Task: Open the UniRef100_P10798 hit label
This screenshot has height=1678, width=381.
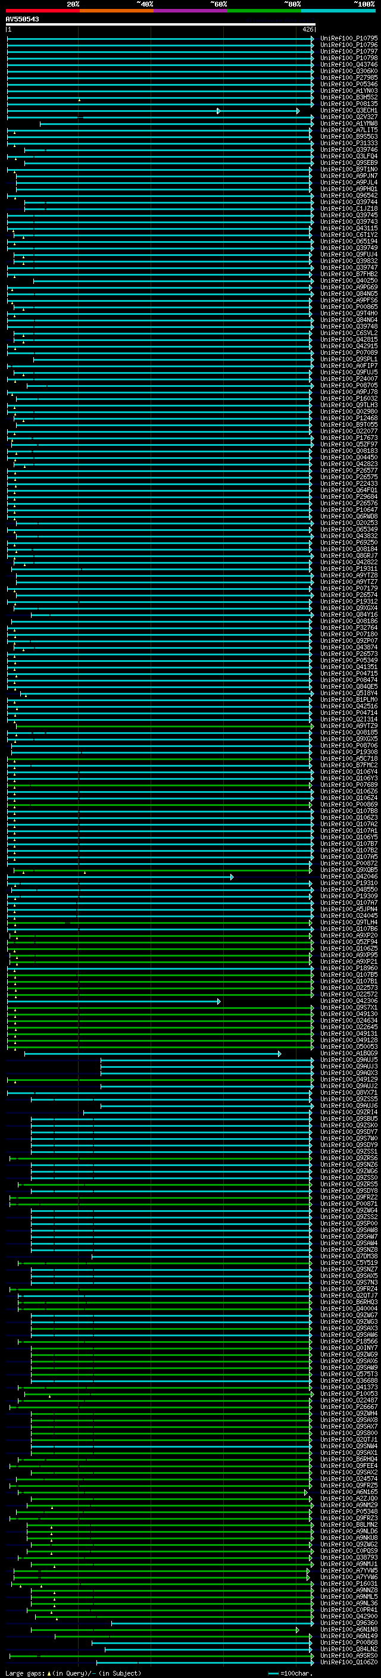Action: coord(349,58)
